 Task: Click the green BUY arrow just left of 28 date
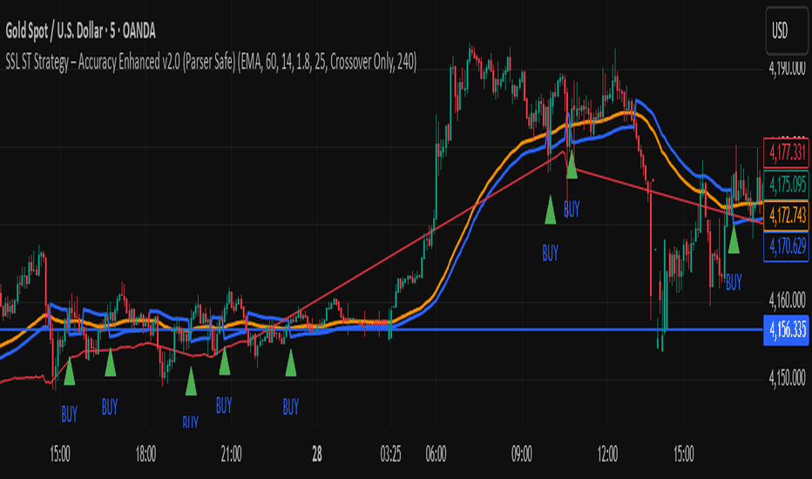(290, 361)
